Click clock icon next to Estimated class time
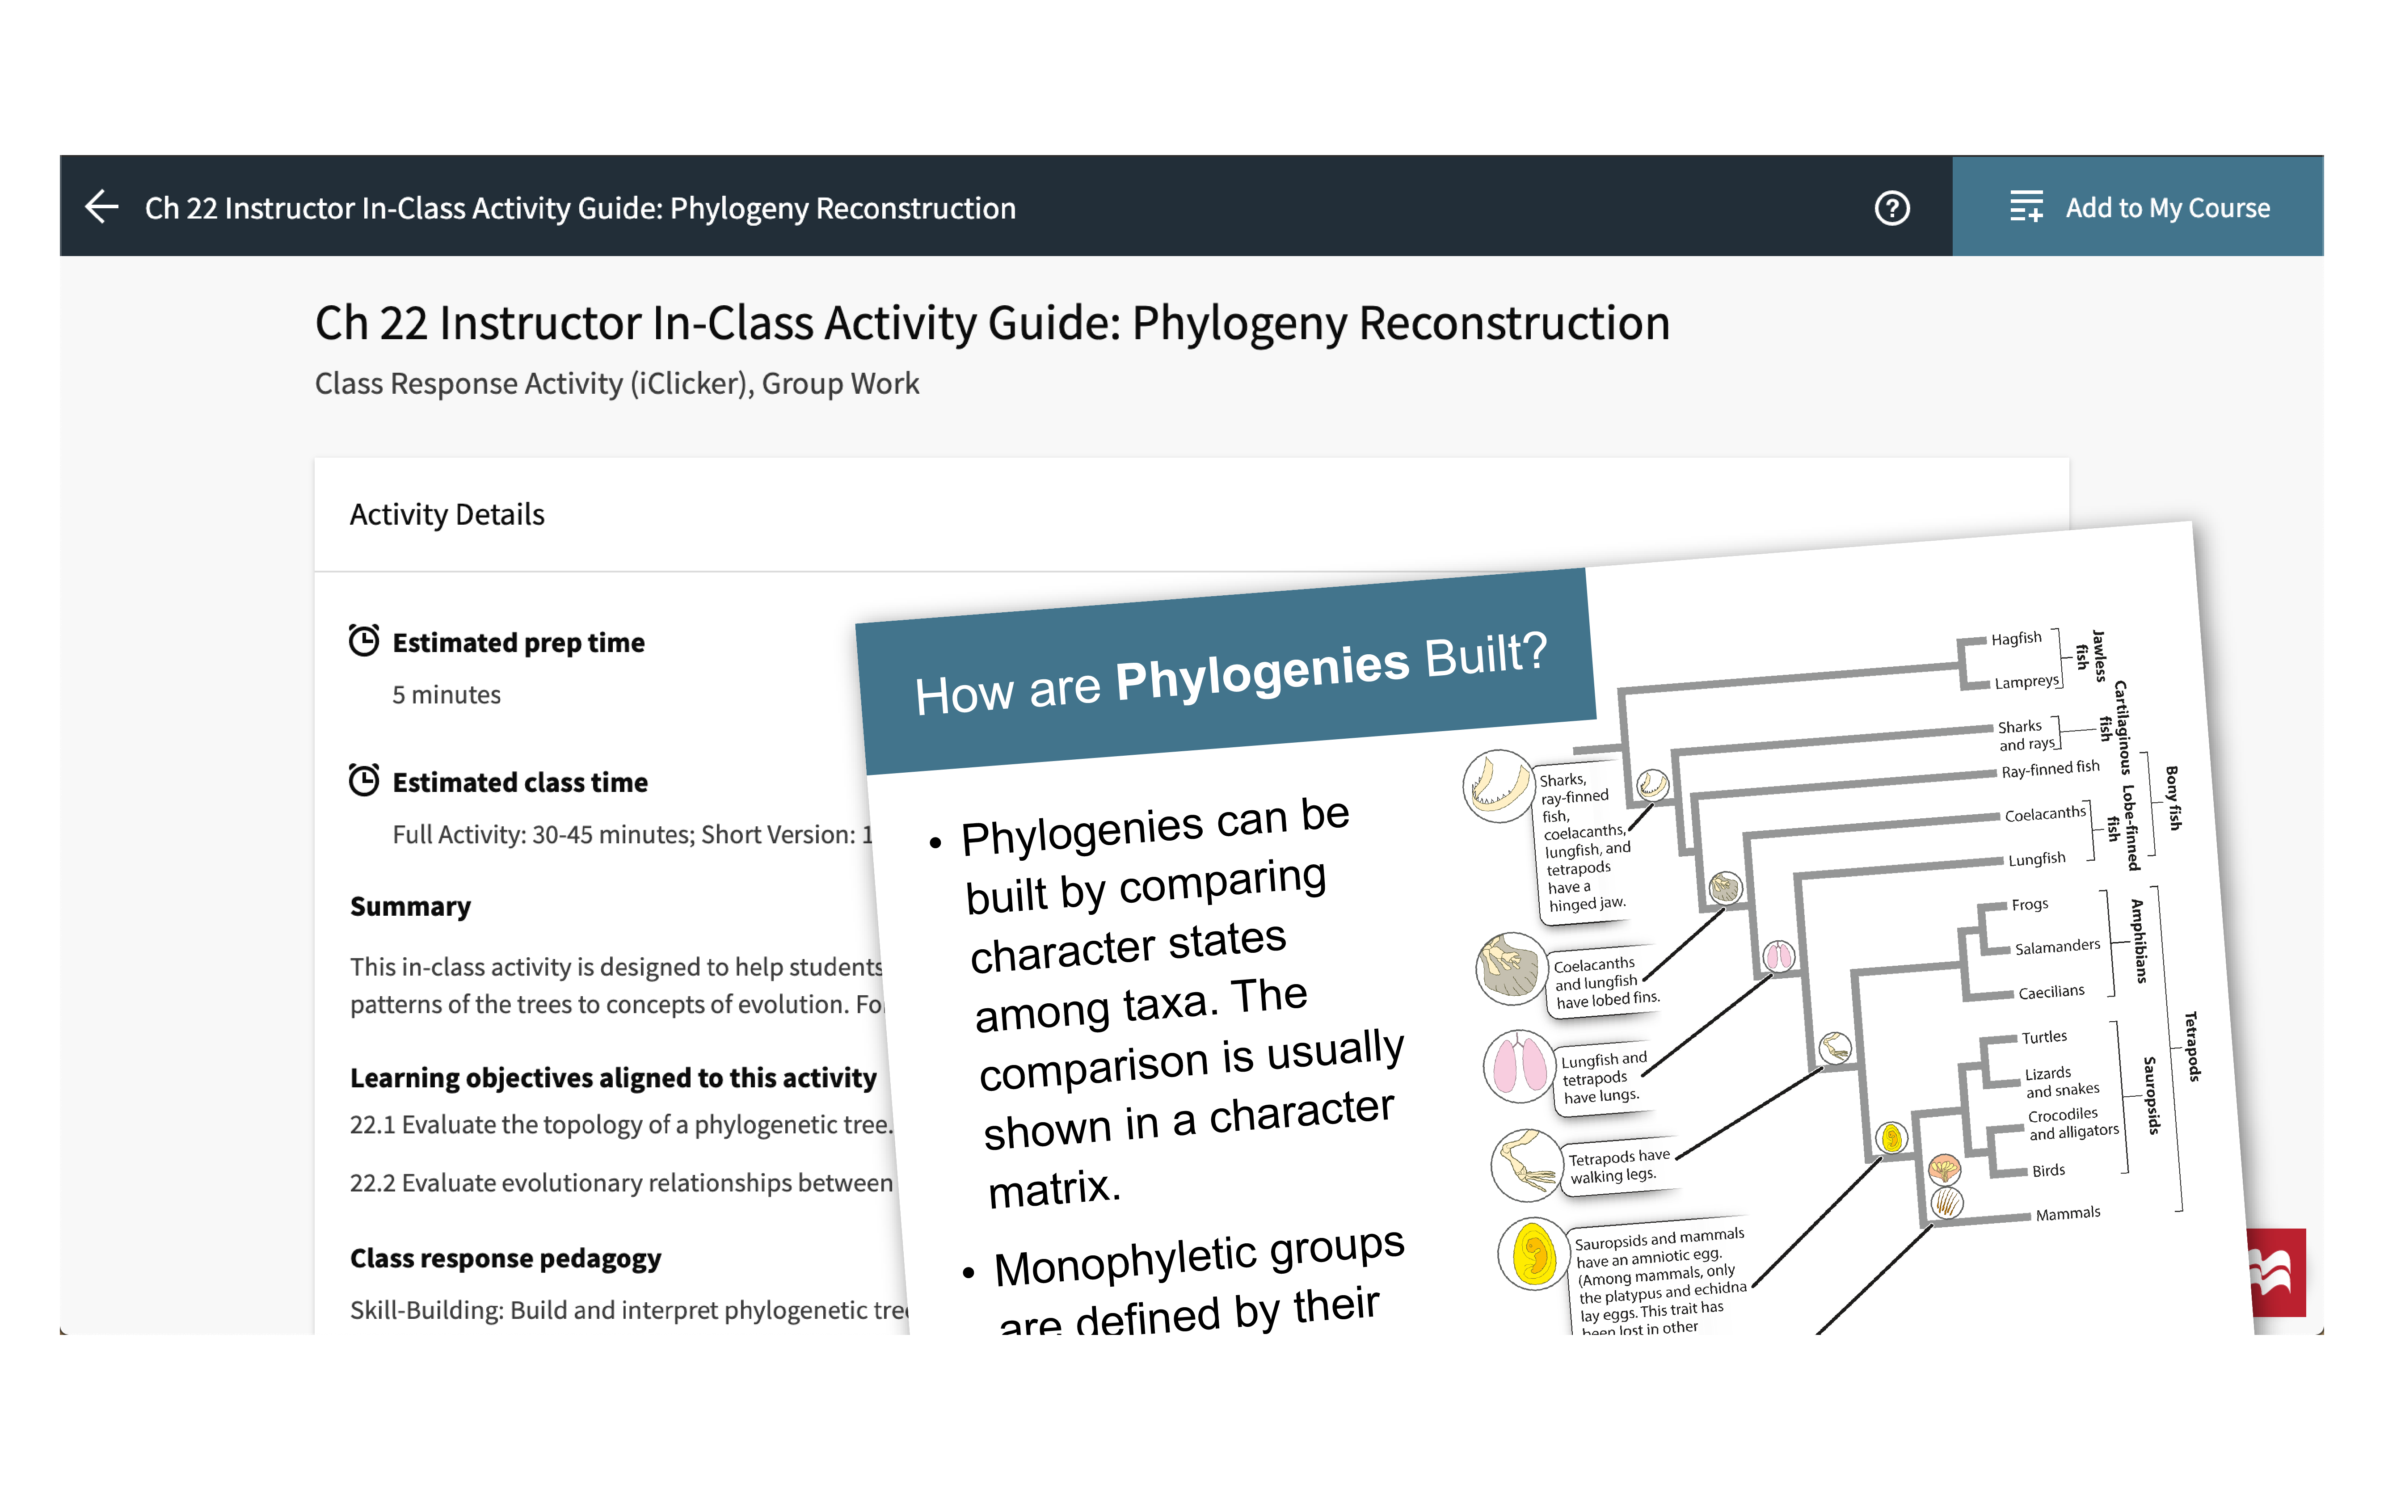The height and width of the screenshot is (1490, 2384). (364, 780)
